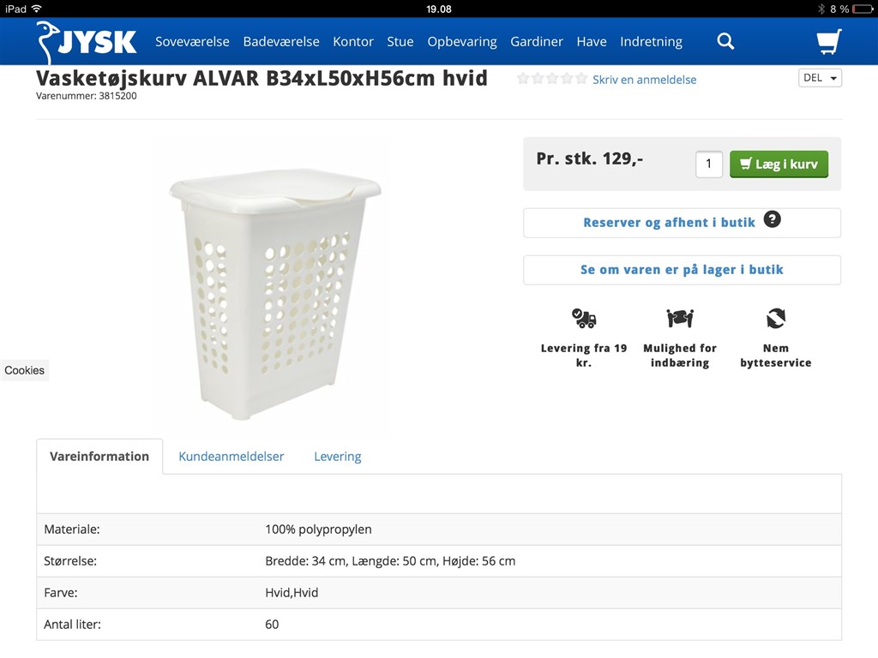Switch to the Levering tab
The width and height of the screenshot is (878, 658).
pyautogui.click(x=338, y=457)
